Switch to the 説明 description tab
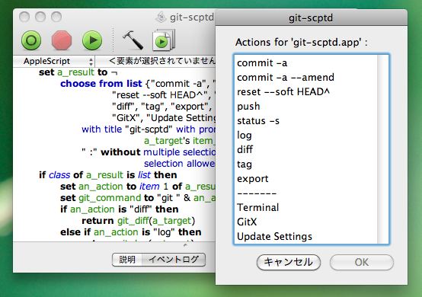The height and width of the screenshot is (297, 422). [x=127, y=260]
